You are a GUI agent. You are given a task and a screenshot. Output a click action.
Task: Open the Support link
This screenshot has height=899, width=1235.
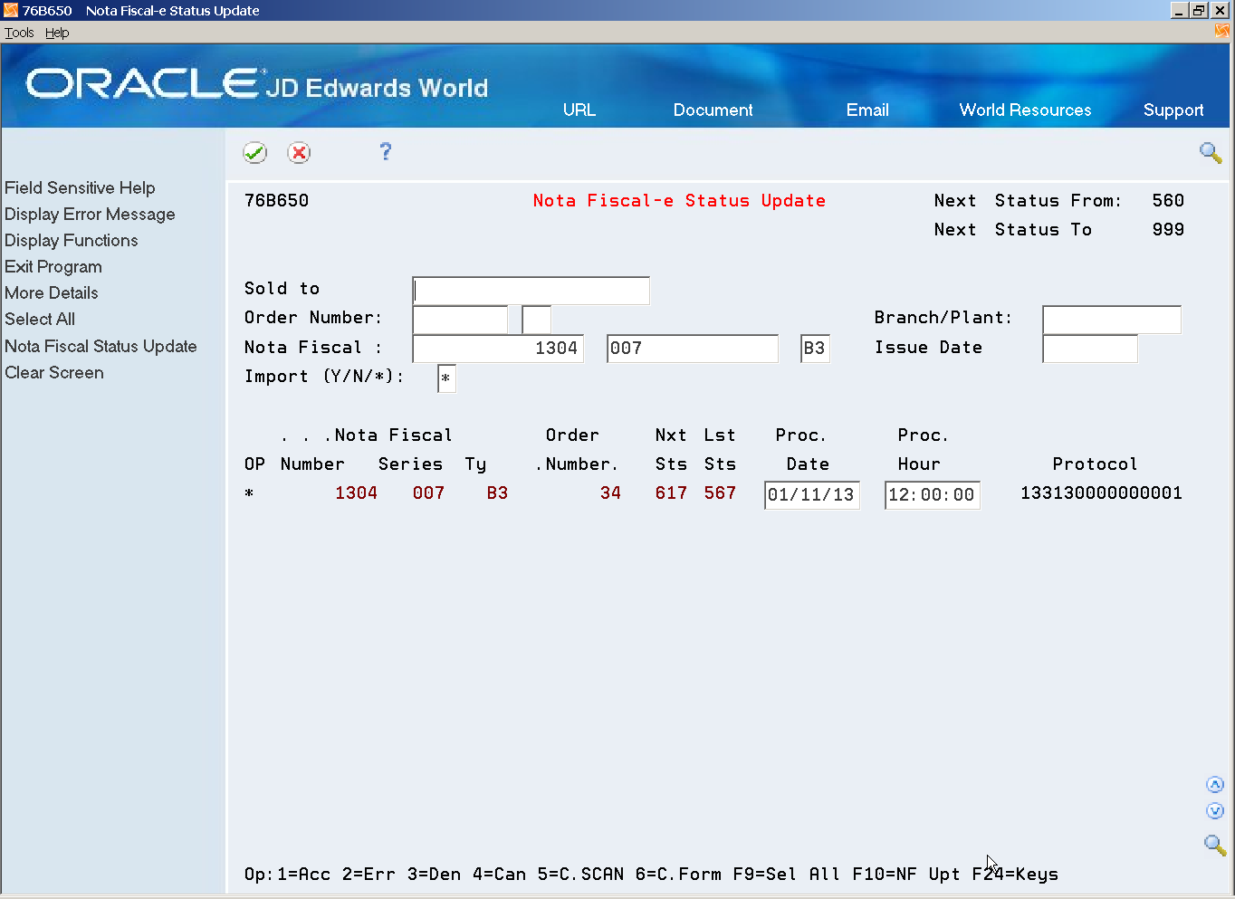1173,110
